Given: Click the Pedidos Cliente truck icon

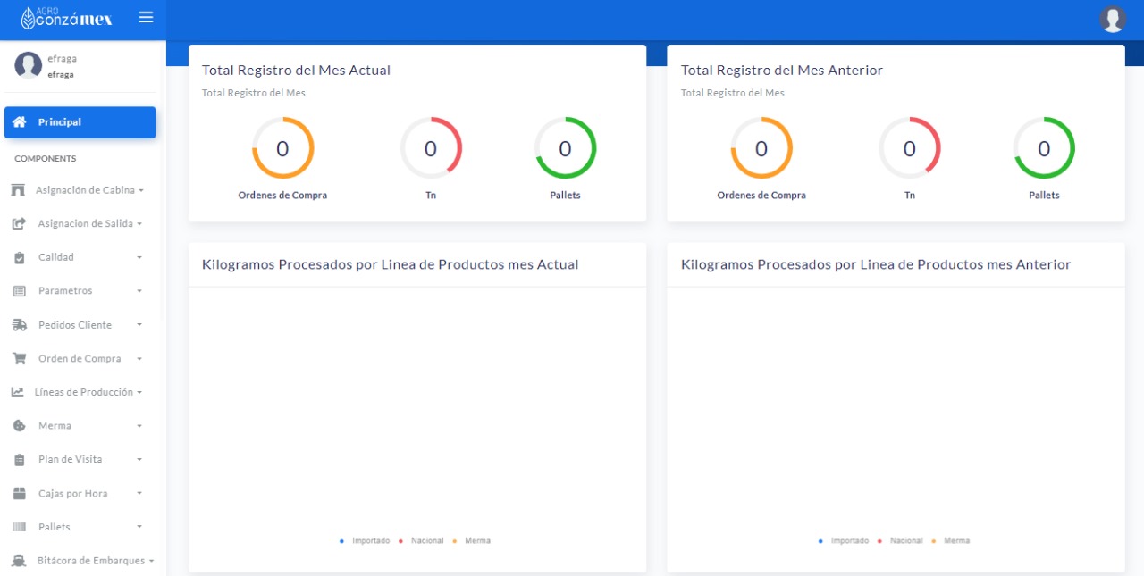Looking at the screenshot, I should [x=19, y=325].
